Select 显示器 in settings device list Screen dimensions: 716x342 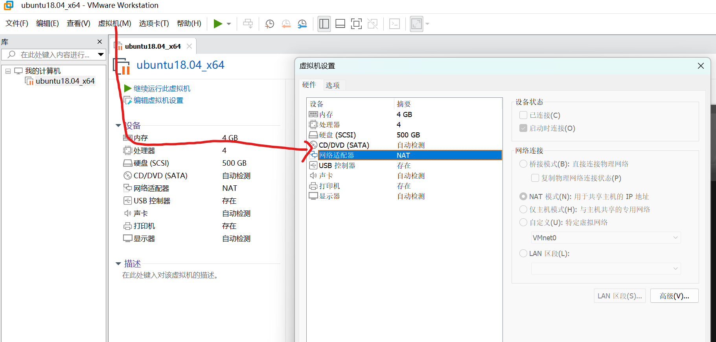404,196
